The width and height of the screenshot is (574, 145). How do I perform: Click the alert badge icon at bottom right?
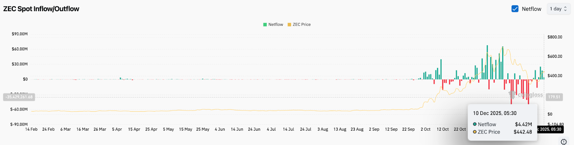pos(564,141)
